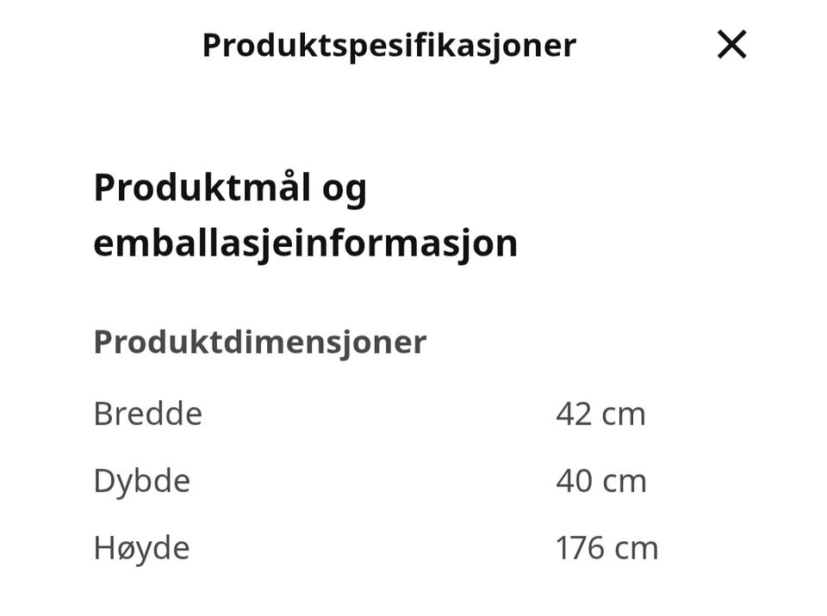This screenshot has width=827, height=616.
Task: Click the cm unit after 42
Action: tap(624, 416)
